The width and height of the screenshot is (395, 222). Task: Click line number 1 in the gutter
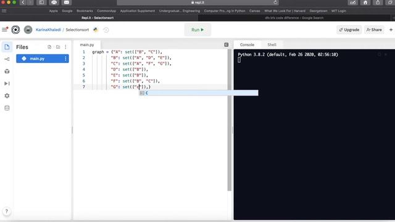84,52
